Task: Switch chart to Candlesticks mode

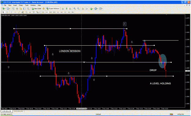Action: click(x=67, y=9)
